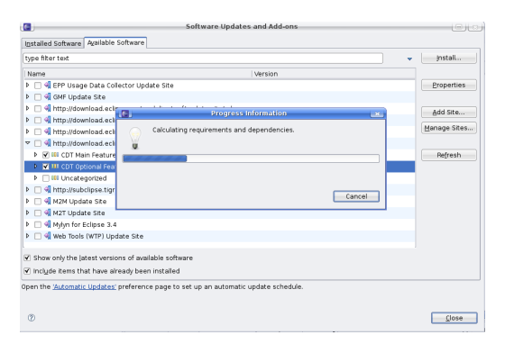Select the Available Software tab

click(x=115, y=42)
